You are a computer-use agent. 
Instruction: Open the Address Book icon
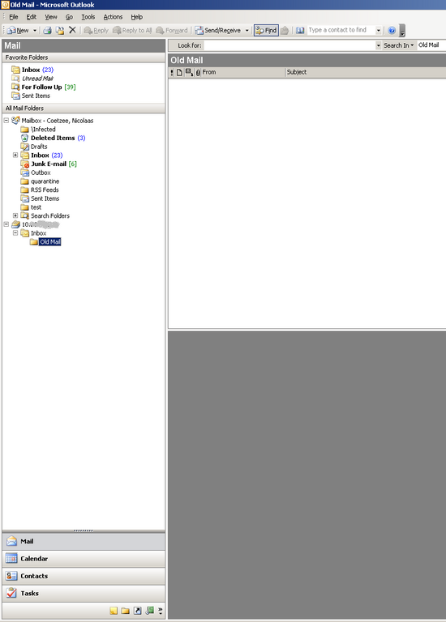(300, 30)
